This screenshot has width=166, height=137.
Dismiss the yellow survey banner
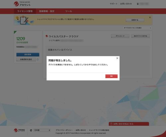150,18
